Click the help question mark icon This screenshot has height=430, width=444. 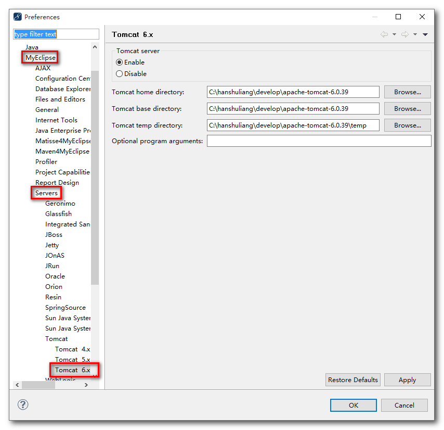[23, 404]
